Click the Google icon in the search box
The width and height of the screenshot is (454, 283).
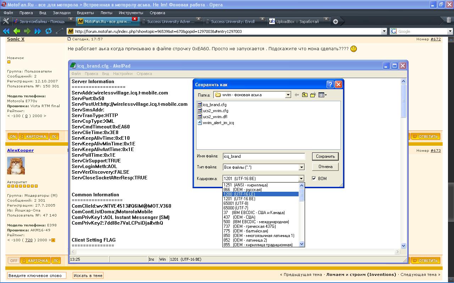[393, 31]
